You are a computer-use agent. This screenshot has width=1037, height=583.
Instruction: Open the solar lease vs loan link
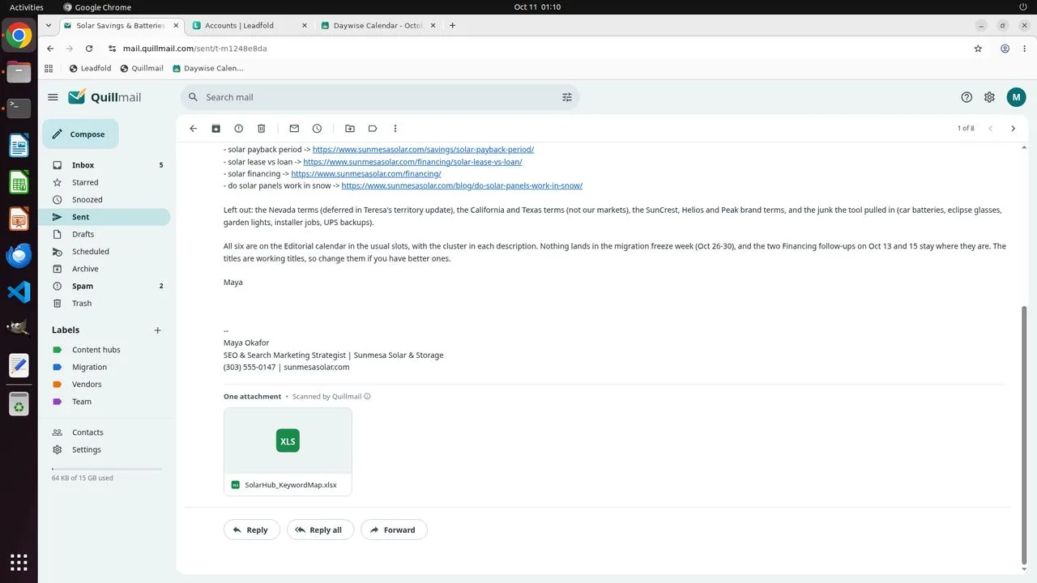pos(412,162)
